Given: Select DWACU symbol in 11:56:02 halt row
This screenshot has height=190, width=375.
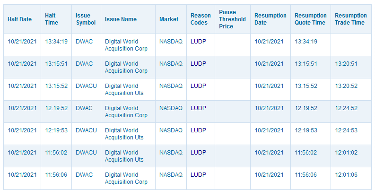Looking at the screenshot, I should click(86, 153).
